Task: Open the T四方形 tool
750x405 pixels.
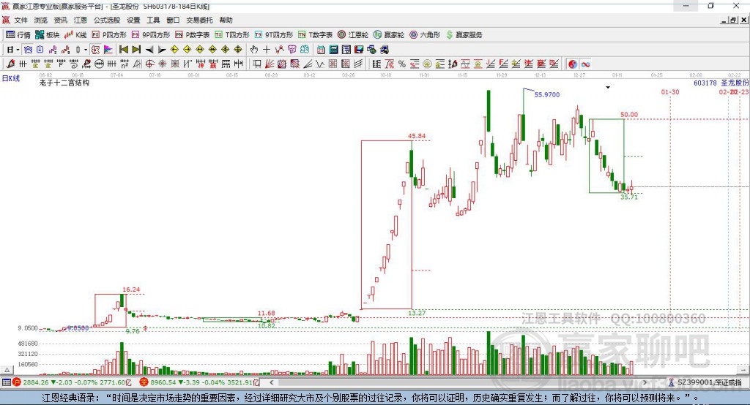Action: pyautogui.click(x=232, y=35)
